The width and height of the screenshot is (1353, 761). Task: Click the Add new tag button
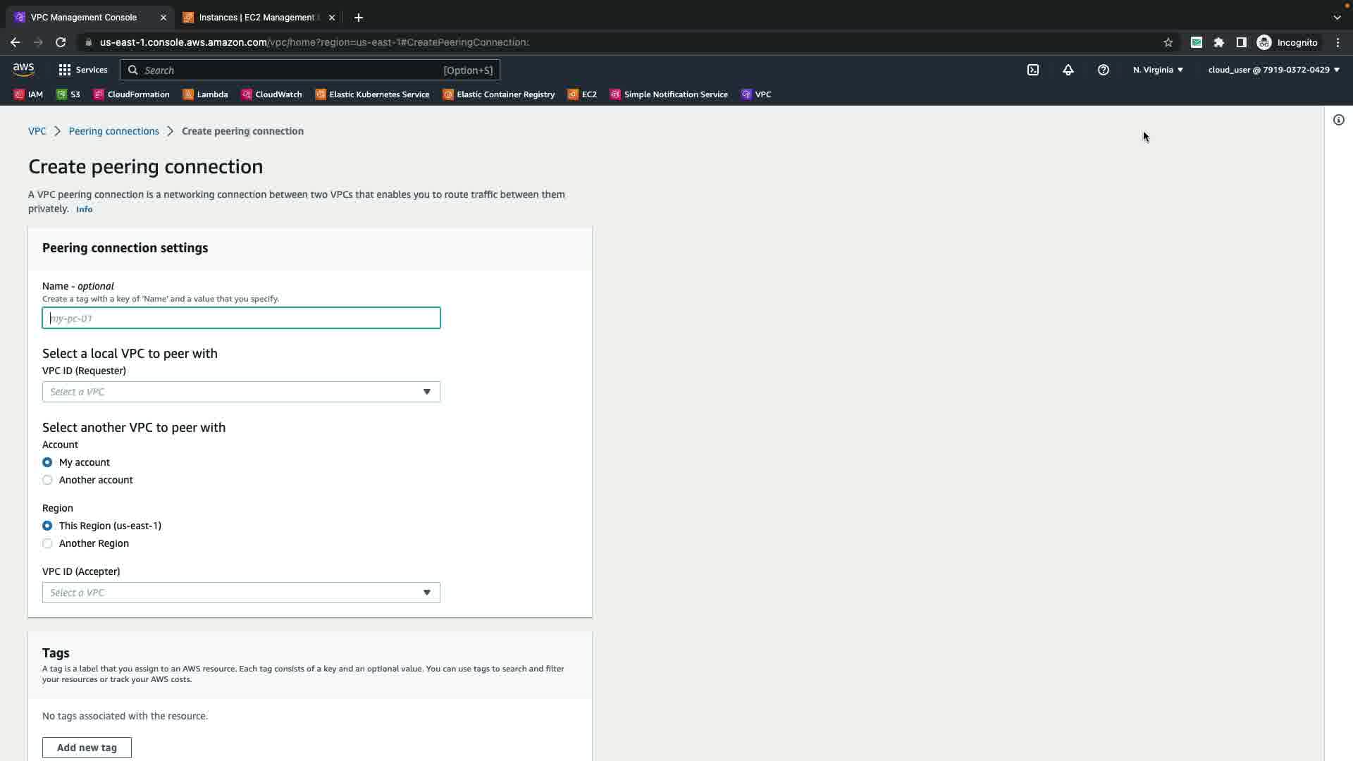point(87,748)
